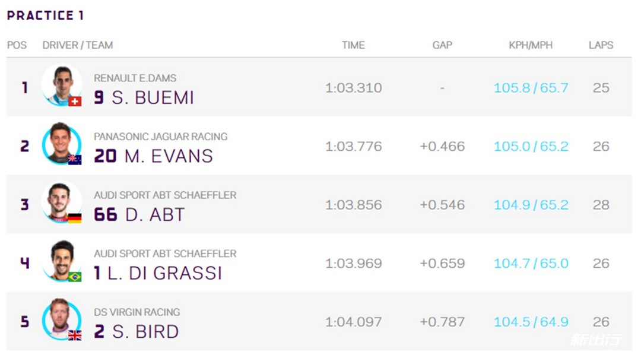Screen dimensions: 641x361
Task: Click the Panasonic Jaguar Racing team label
Action: (x=161, y=137)
